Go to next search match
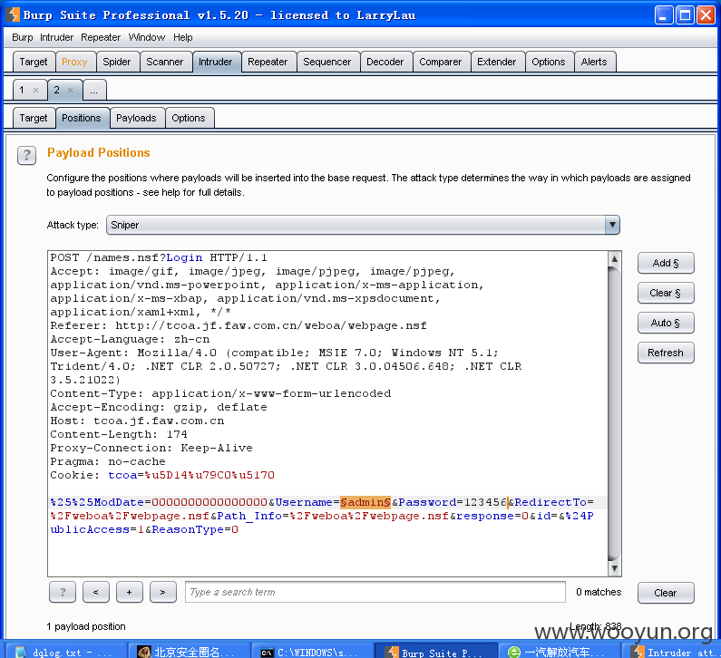 tap(162, 593)
